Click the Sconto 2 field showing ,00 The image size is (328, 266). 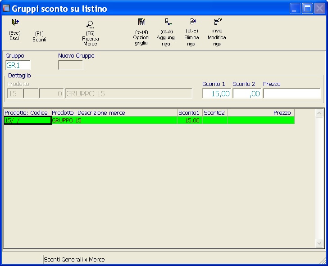pyautogui.click(x=247, y=94)
